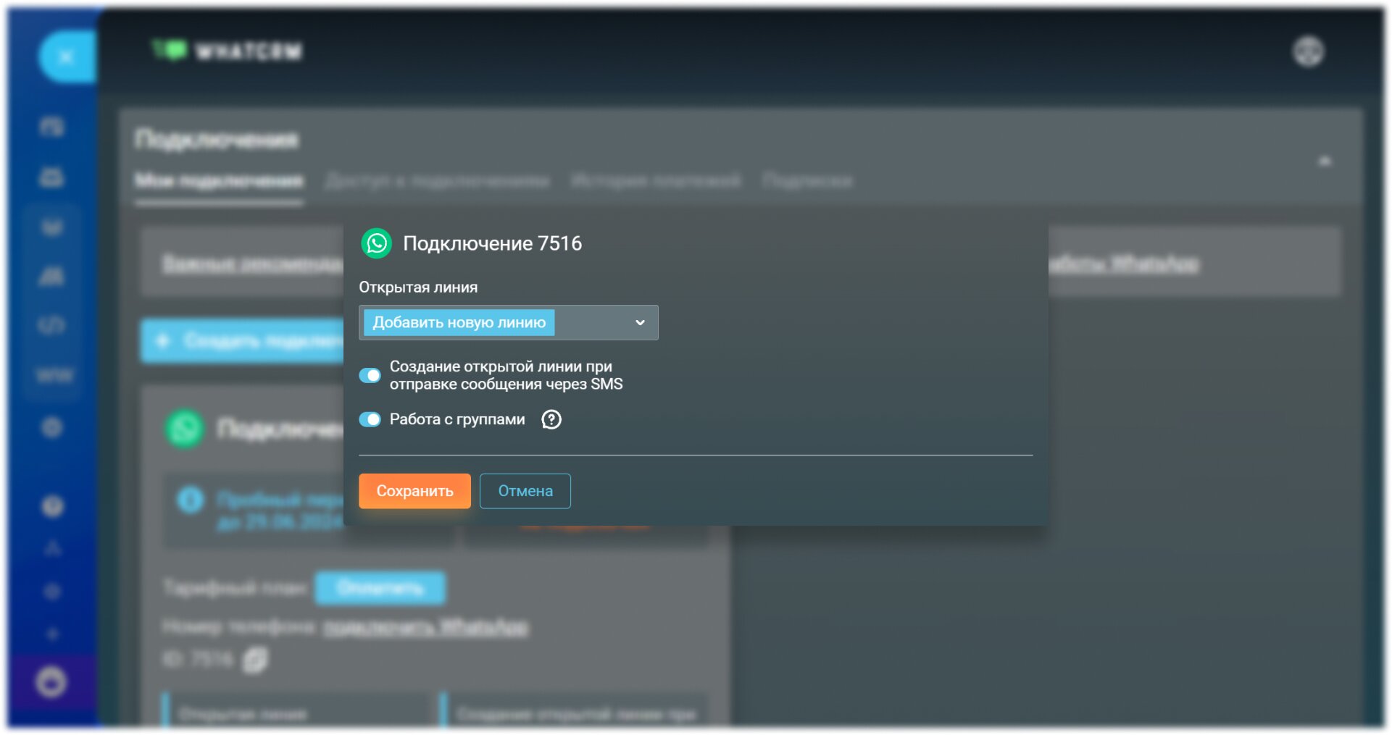Screen dimensions: 1392x735
Task: Click the Отмена button
Action: [525, 491]
